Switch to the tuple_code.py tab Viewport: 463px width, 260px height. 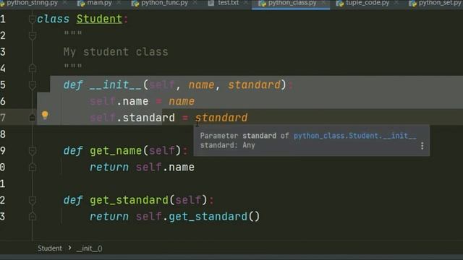point(368,3)
